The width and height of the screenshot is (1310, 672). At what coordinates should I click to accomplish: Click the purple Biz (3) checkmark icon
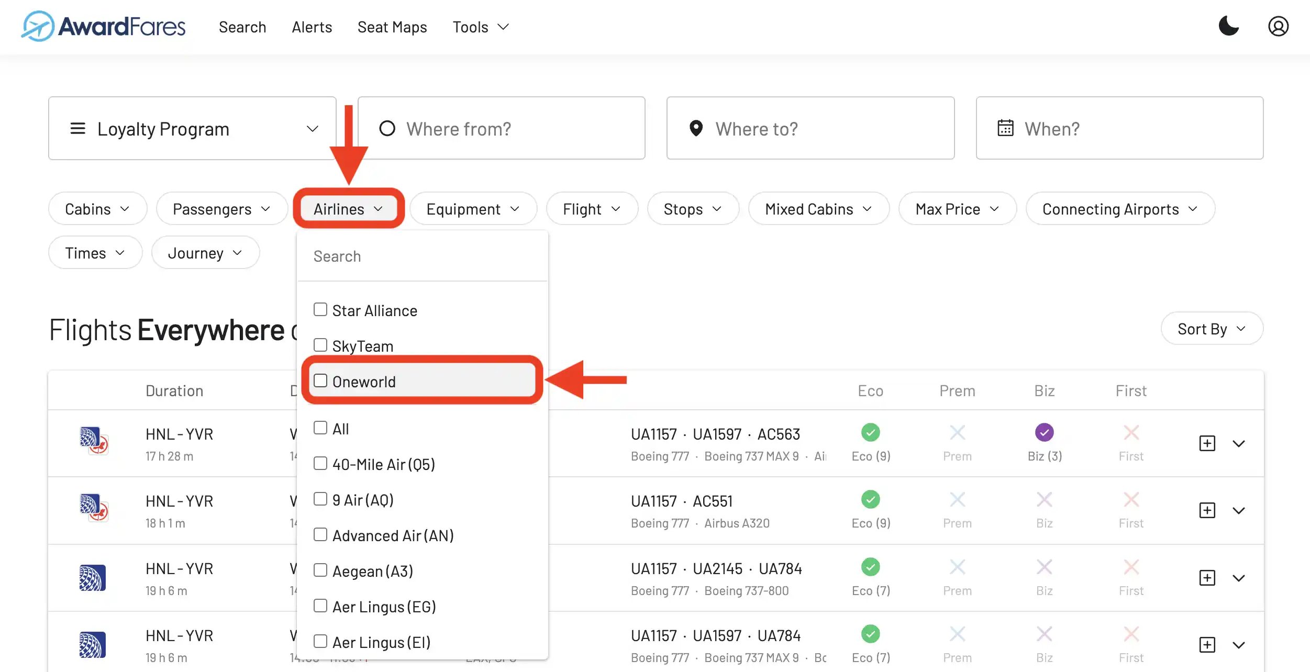coord(1044,432)
